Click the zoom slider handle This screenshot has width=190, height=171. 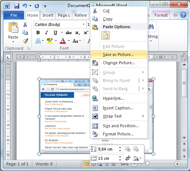coord(147,164)
